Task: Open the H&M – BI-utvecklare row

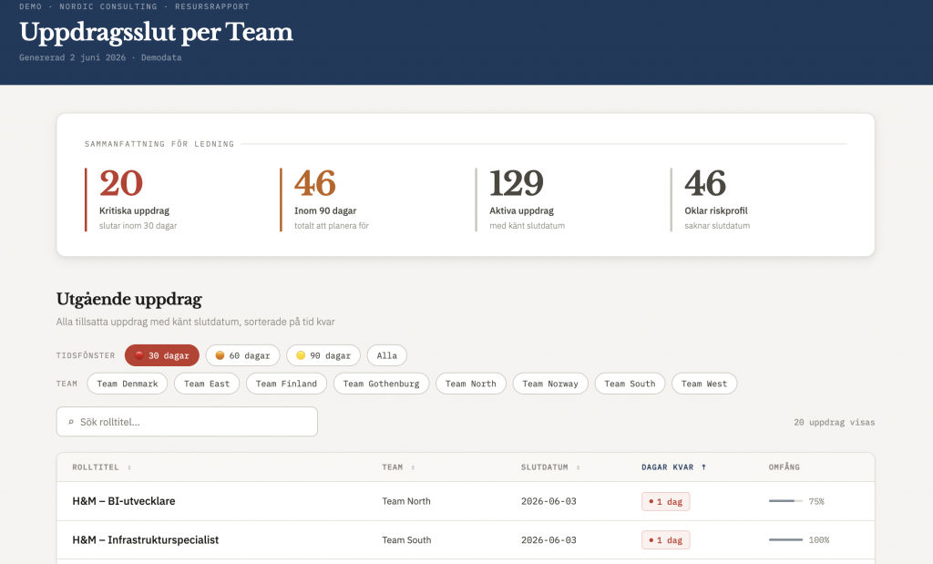Action: click(466, 501)
